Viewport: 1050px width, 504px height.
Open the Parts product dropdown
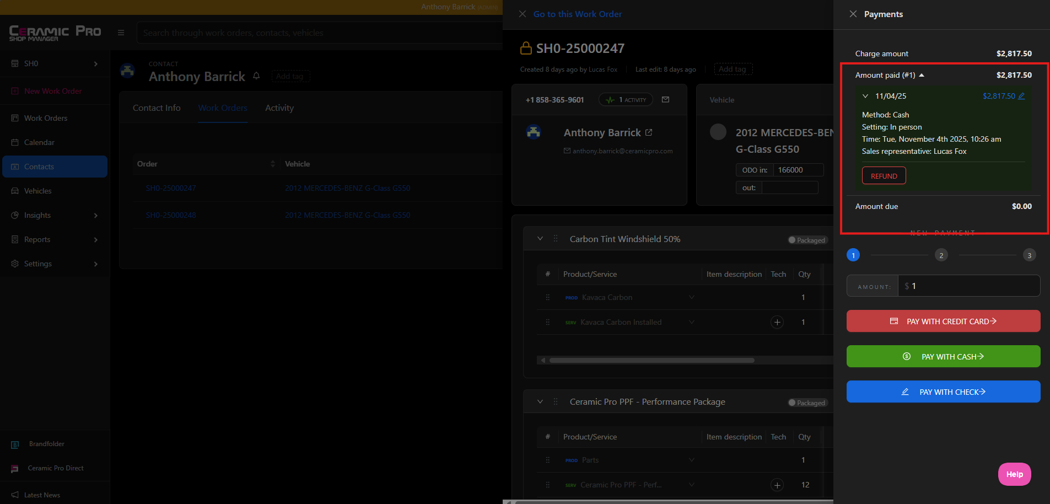click(x=692, y=460)
